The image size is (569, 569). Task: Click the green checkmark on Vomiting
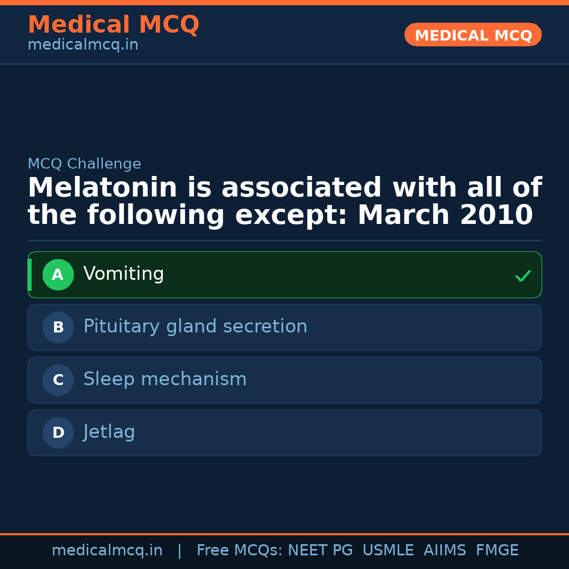point(523,276)
